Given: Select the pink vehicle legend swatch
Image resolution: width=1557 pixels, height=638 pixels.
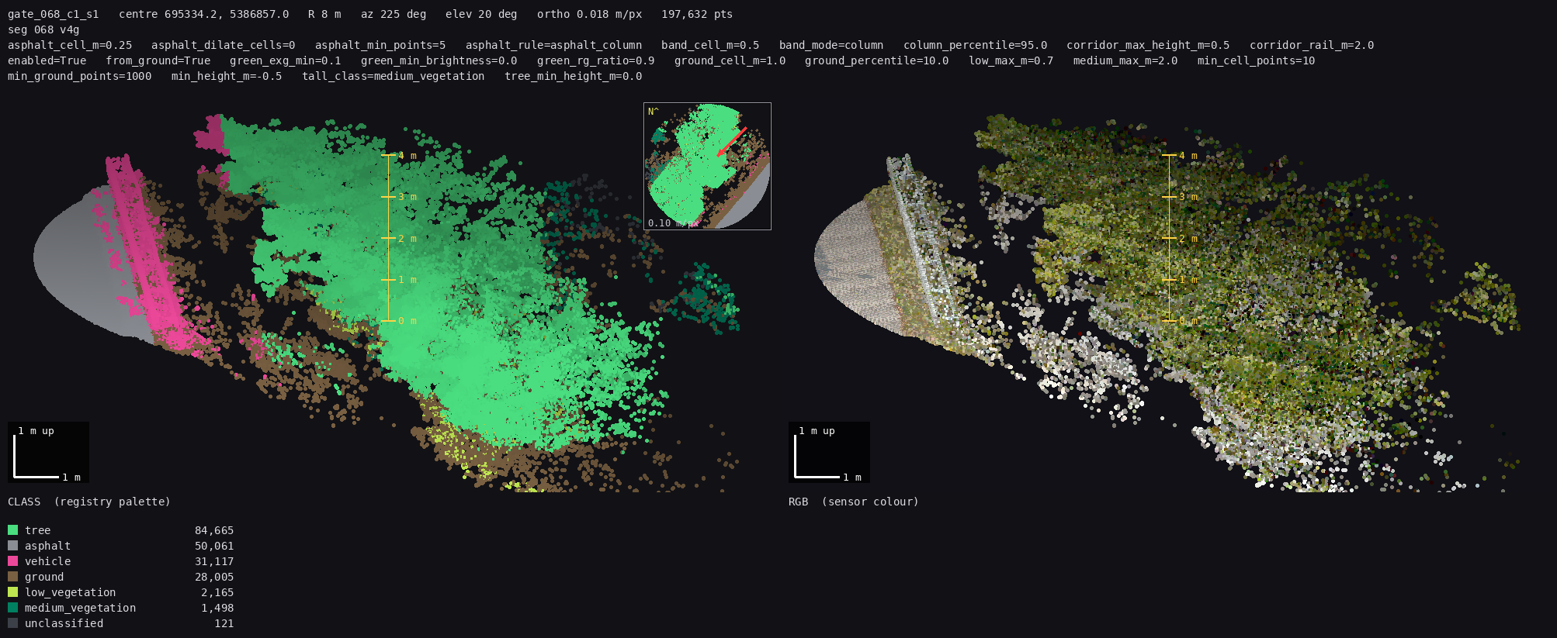Looking at the screenshot, I should 12,561.
